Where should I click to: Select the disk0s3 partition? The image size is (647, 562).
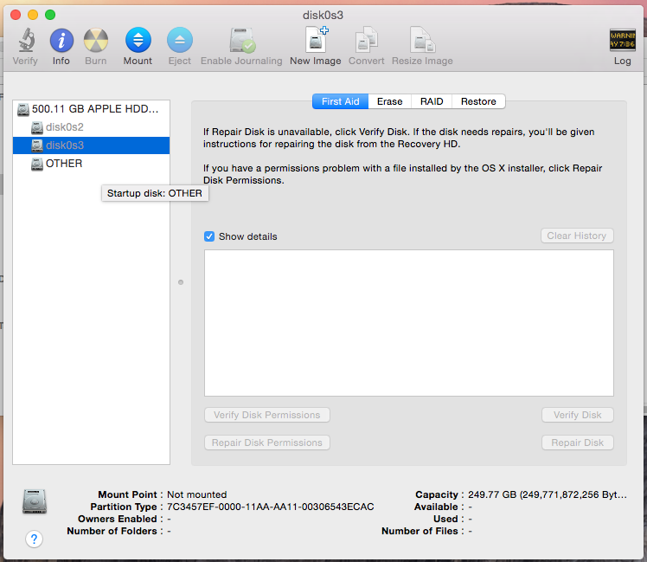pyautogui.click(x=91, y=145)
